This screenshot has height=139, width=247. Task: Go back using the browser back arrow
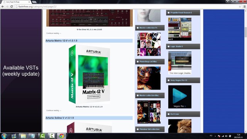[3, 7]
